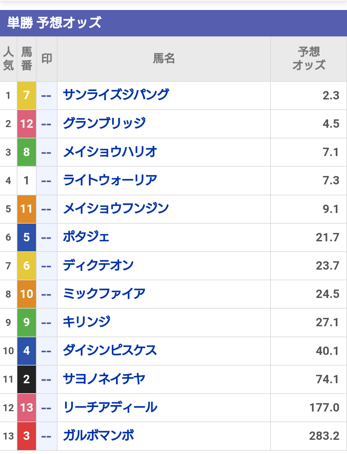Click horse name メイショウフンジン
Image resolution: width=347 pixels, height=454 pixels.
point(116,208)
